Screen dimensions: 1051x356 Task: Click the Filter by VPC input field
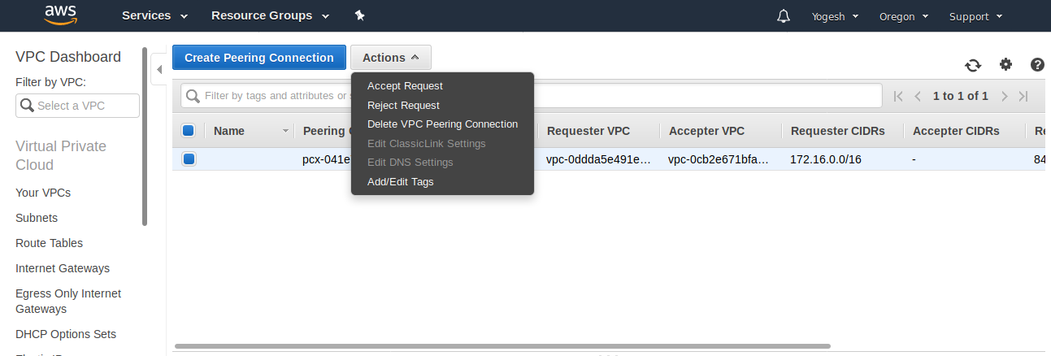(x=78, y=106)
